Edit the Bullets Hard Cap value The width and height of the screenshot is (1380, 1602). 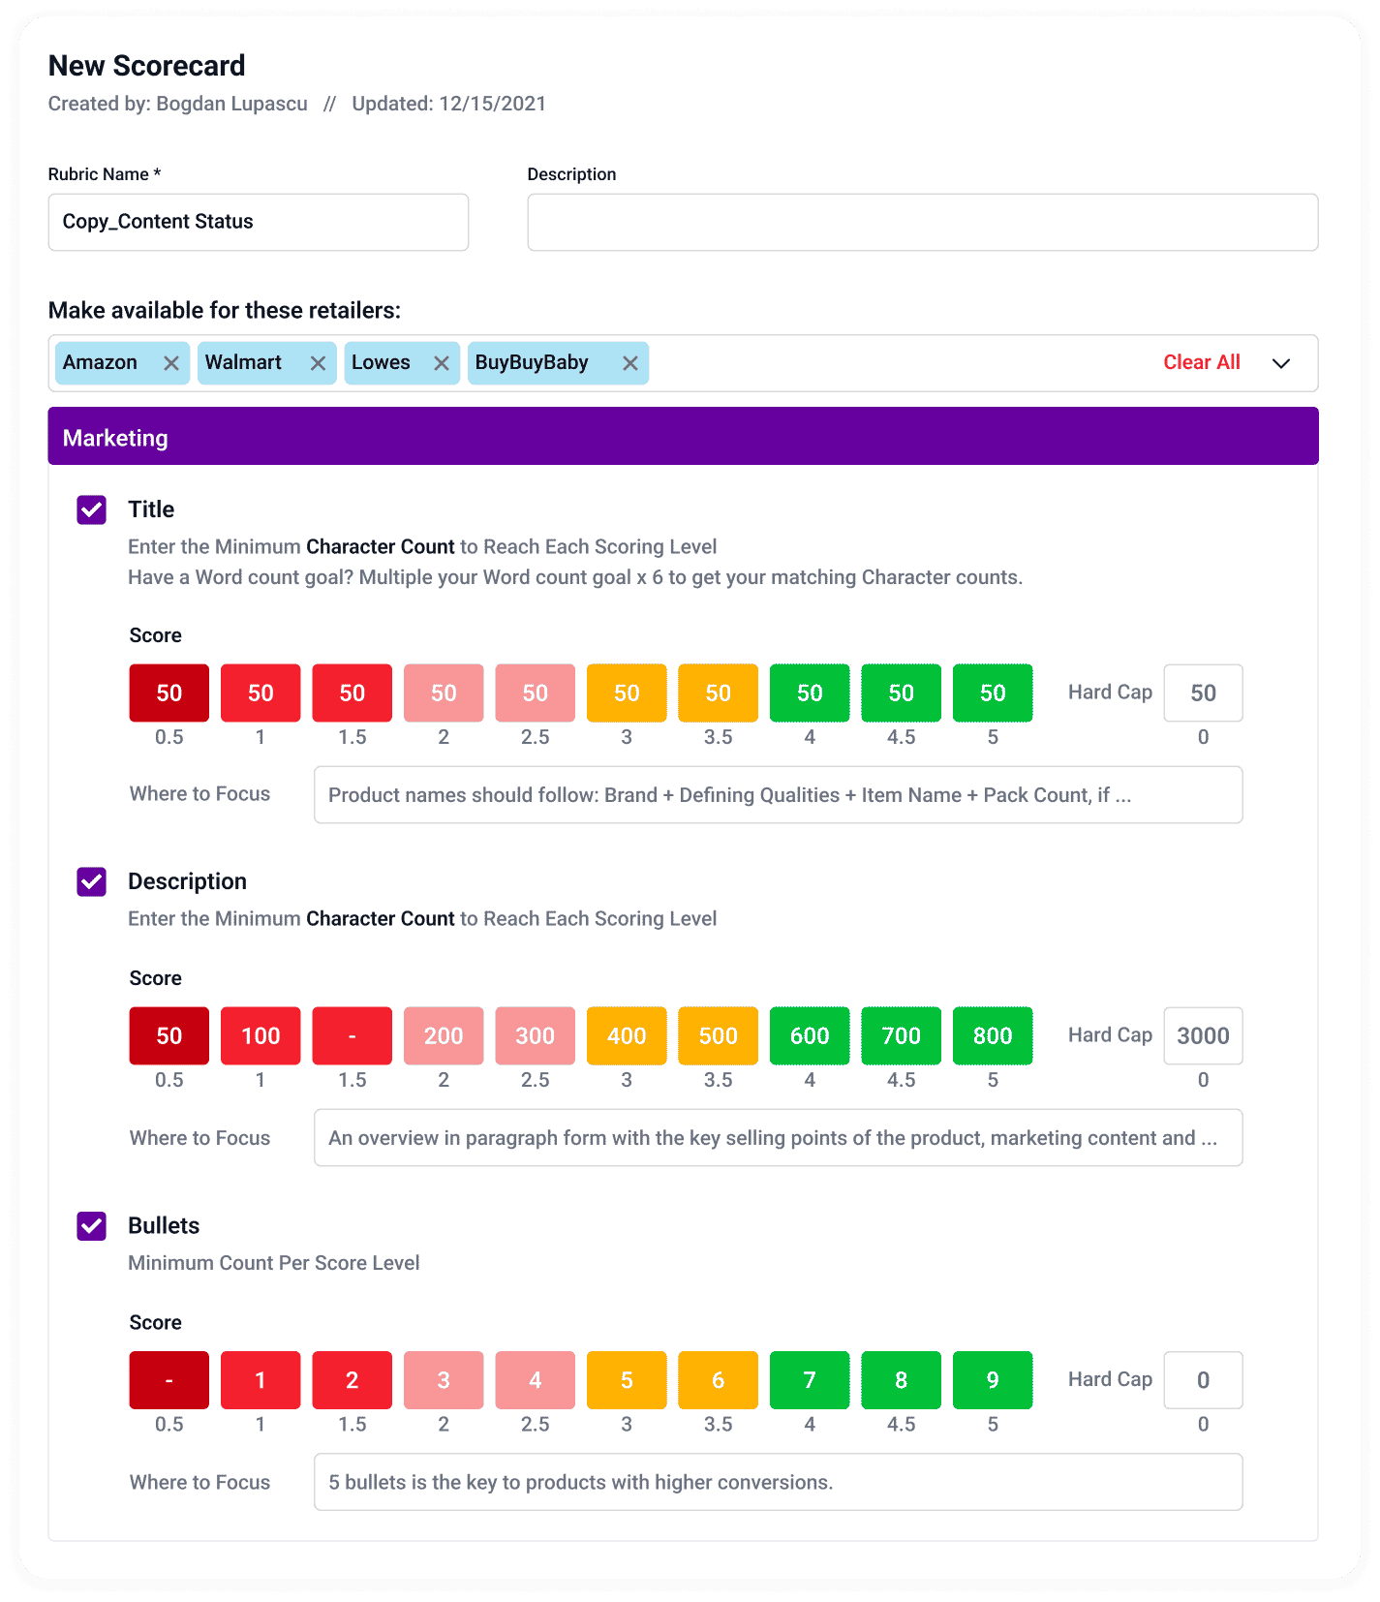tap(1203, 1379)
